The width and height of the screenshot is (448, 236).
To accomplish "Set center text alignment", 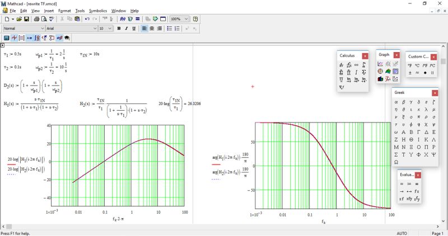I will click(152, 29).
